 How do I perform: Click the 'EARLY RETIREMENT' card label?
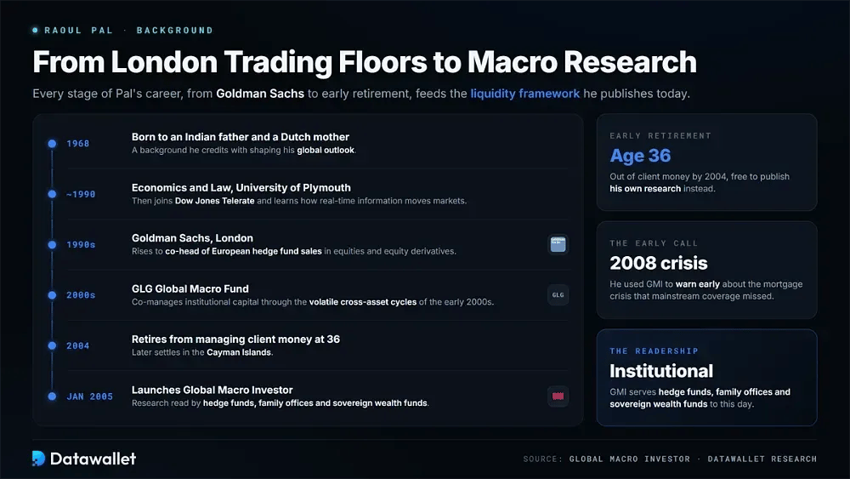click(660, 135)
